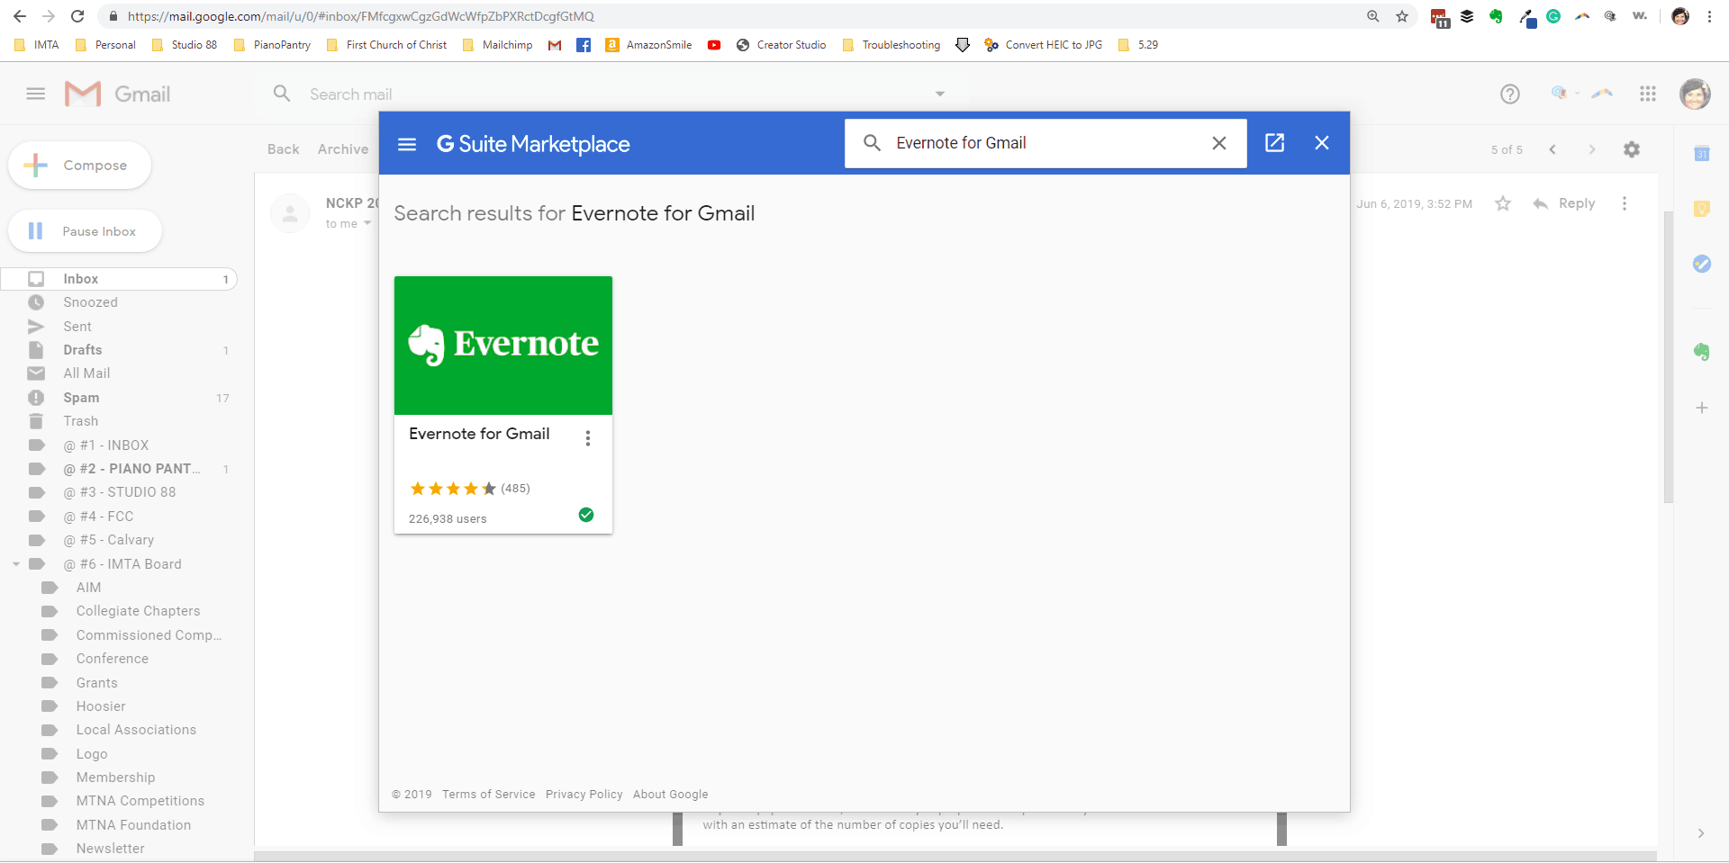Close the G Suite Marketplace dialog
The height and width of the screenshot is (863, 1729).
click(x=1322, y=143)
